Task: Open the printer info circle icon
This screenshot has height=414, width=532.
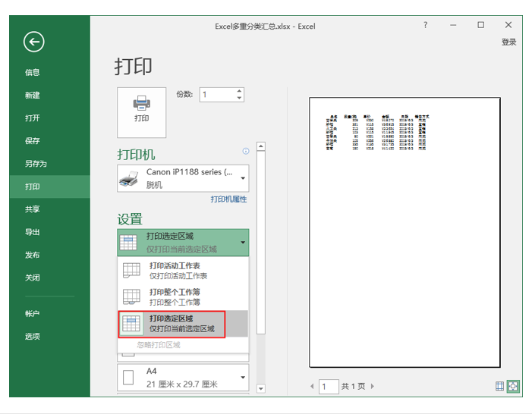Action: point(246,151)
